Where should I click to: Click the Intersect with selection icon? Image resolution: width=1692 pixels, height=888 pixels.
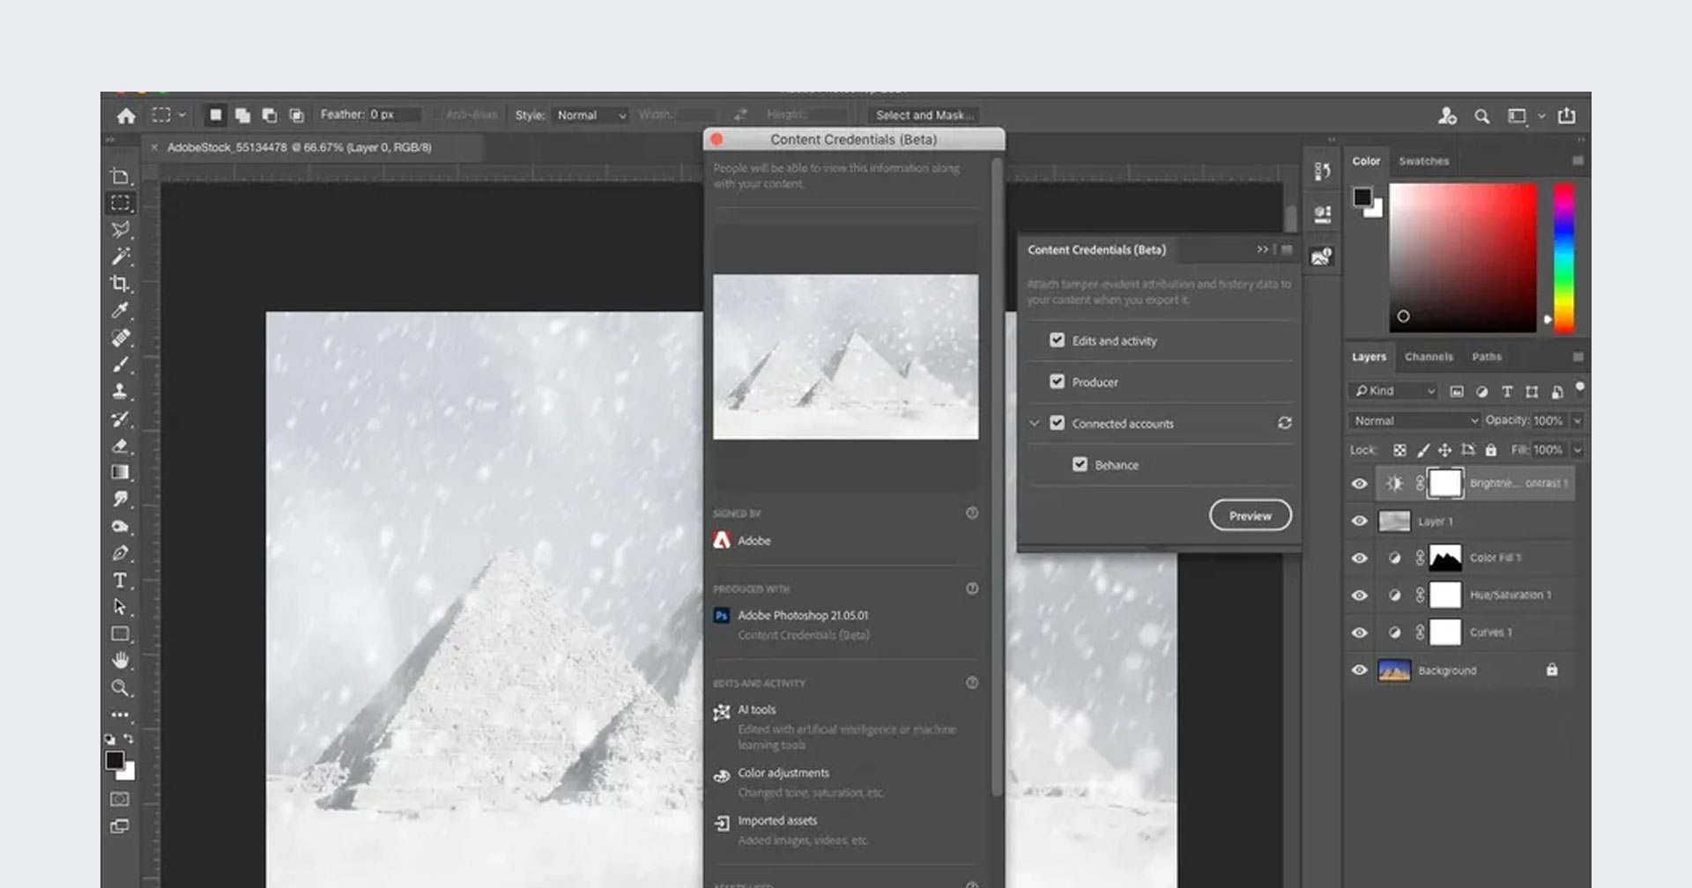click(297, 115)
